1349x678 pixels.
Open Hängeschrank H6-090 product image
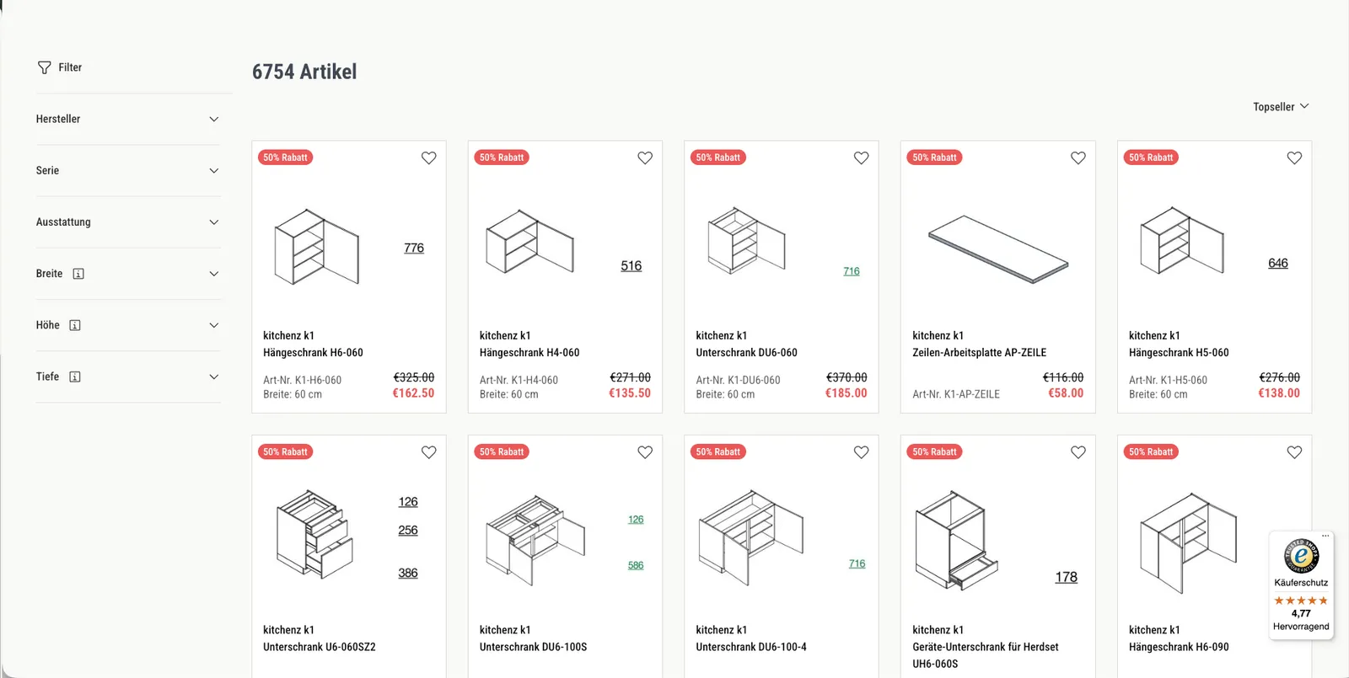pos(1189,542)
